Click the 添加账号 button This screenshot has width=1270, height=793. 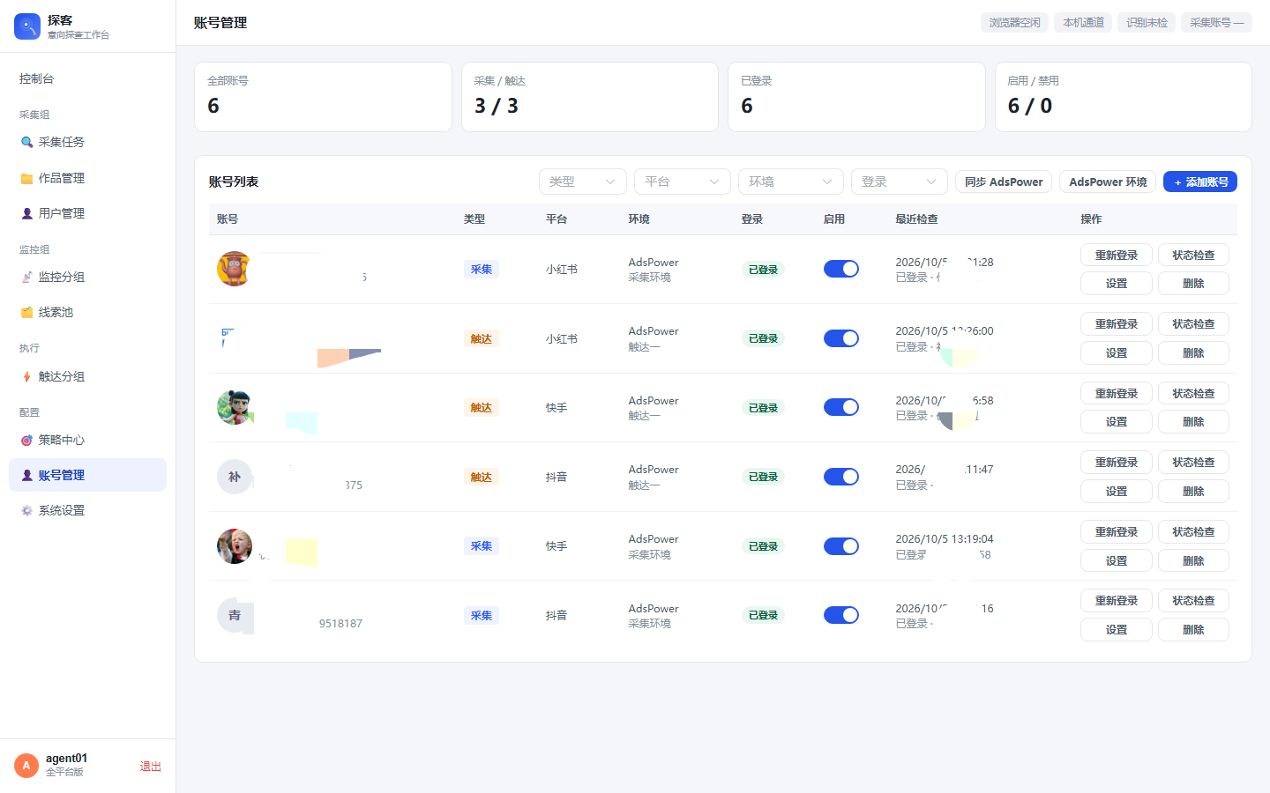(x=1200, y=182)
